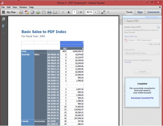Show attachments paperclip icon
The width and height of the screenshot is (163, 126).
pyautogui.click(x=3, y=34)
